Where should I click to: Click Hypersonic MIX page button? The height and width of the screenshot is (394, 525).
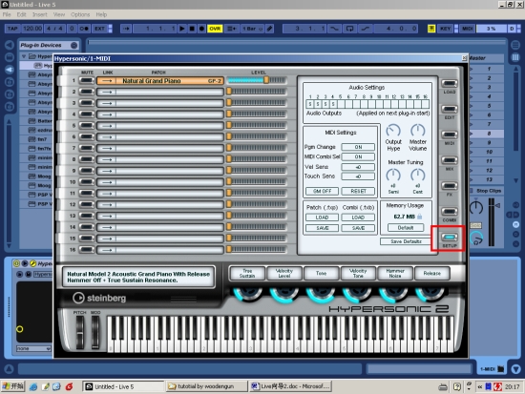[x=449, y=160]
